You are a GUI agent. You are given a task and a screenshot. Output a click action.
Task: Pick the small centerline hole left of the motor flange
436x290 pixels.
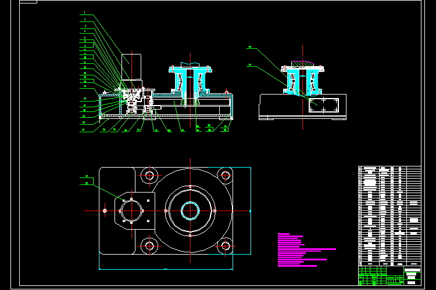point(105,211)
